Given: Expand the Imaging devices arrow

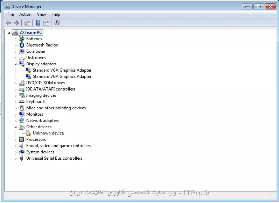Looking at the screenshot, I should pyautogui.click(x=15, y=96).
